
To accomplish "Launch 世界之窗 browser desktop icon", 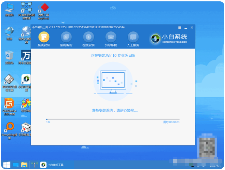I will click(x=26, y=35).
